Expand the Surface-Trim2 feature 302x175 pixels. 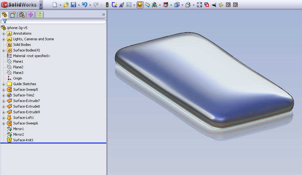[x=3, y=95]
